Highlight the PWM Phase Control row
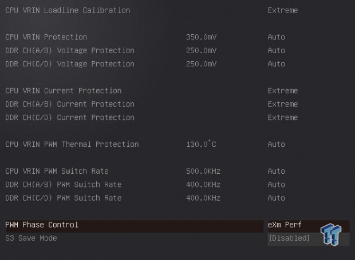The width and height of the screenshot is (355, 260). click(135, 226)
